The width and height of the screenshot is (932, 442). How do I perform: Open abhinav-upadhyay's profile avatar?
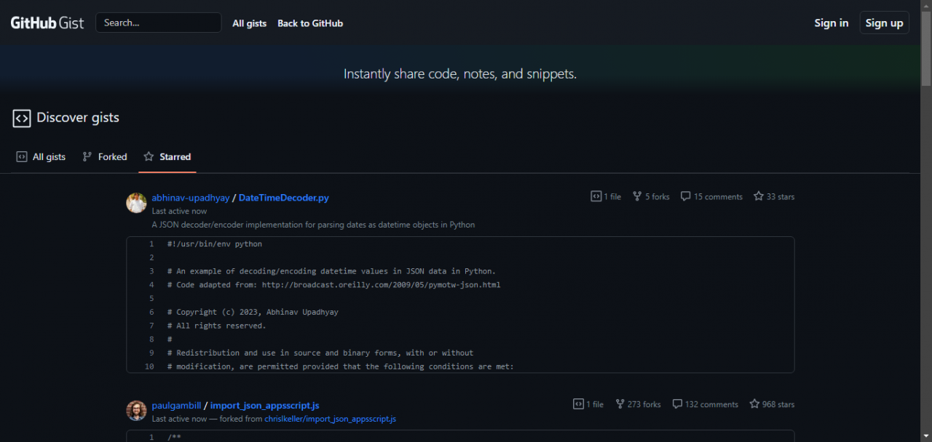coord(136,203)
